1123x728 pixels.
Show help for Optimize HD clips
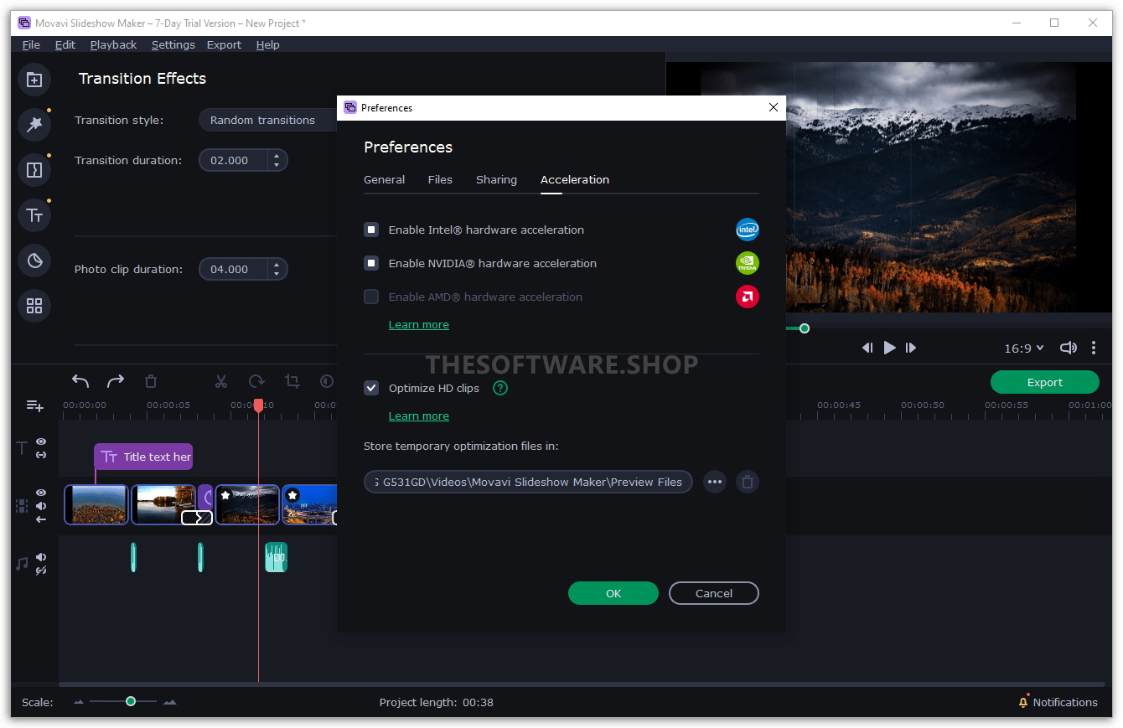tap(500, 388)
